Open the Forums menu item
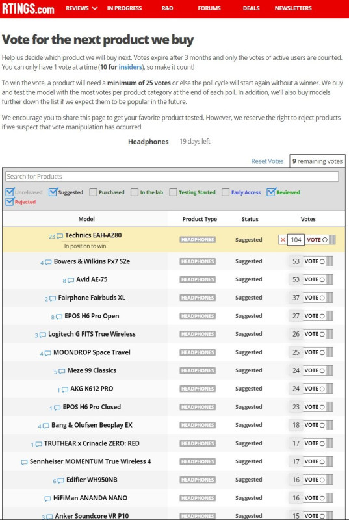Image resolution: width=349 pixels, height=520 pixels. (209, 8)
